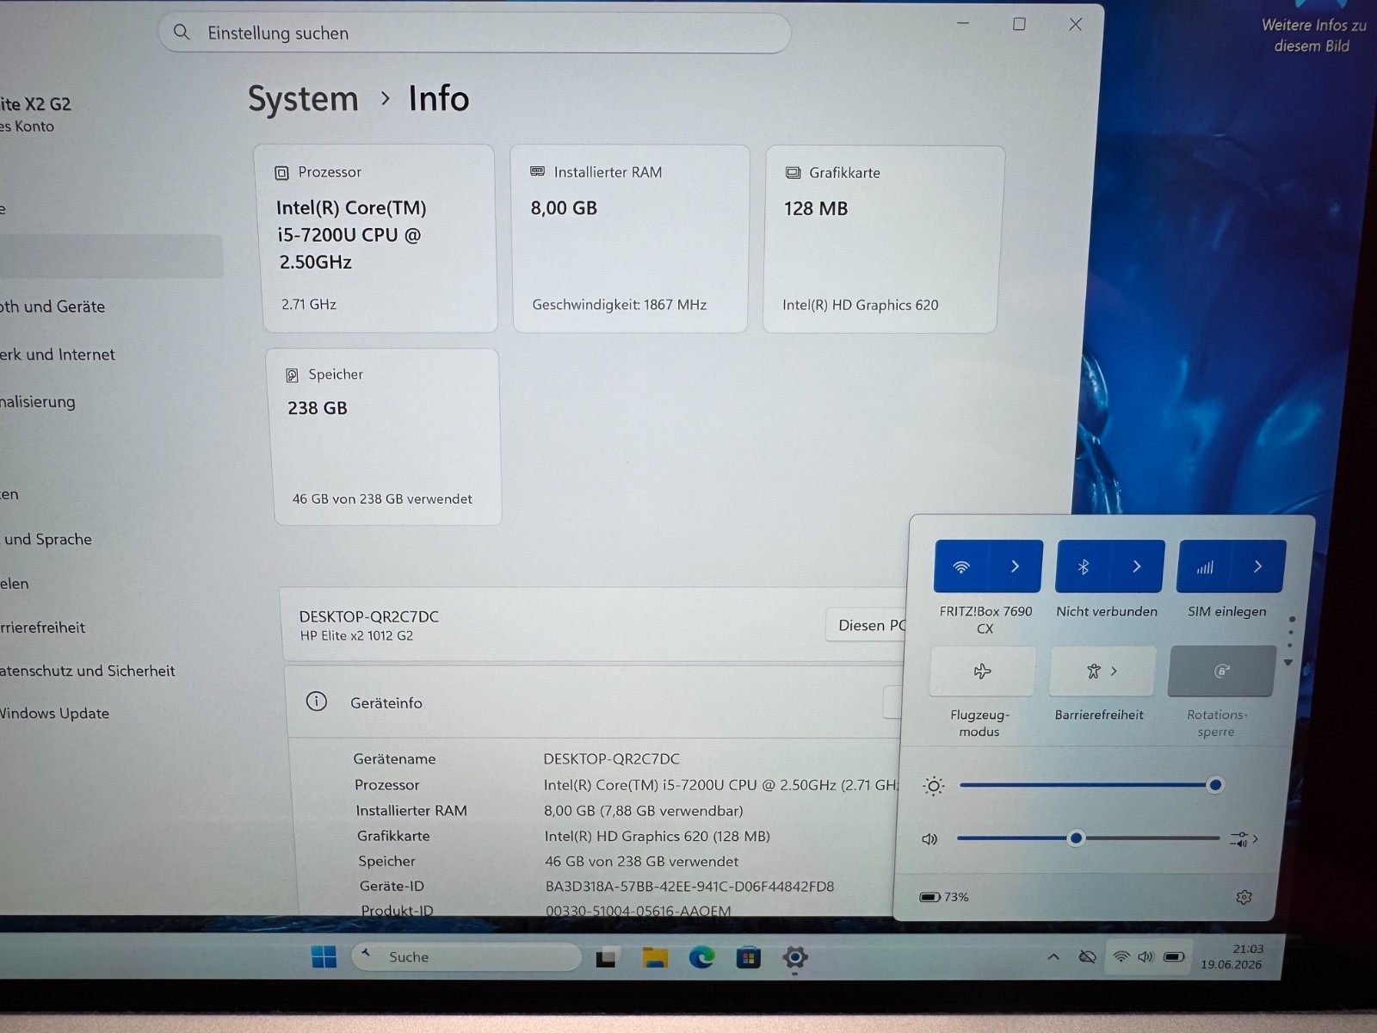Click the Diesen PC rename button

coord(868,625)
